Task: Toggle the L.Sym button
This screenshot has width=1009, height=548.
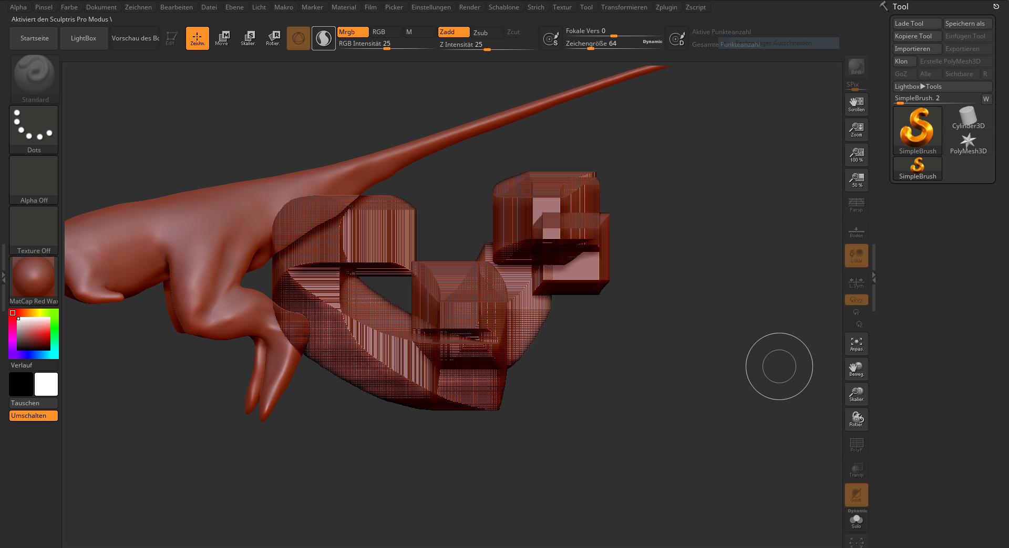Action: click(857, 282)
